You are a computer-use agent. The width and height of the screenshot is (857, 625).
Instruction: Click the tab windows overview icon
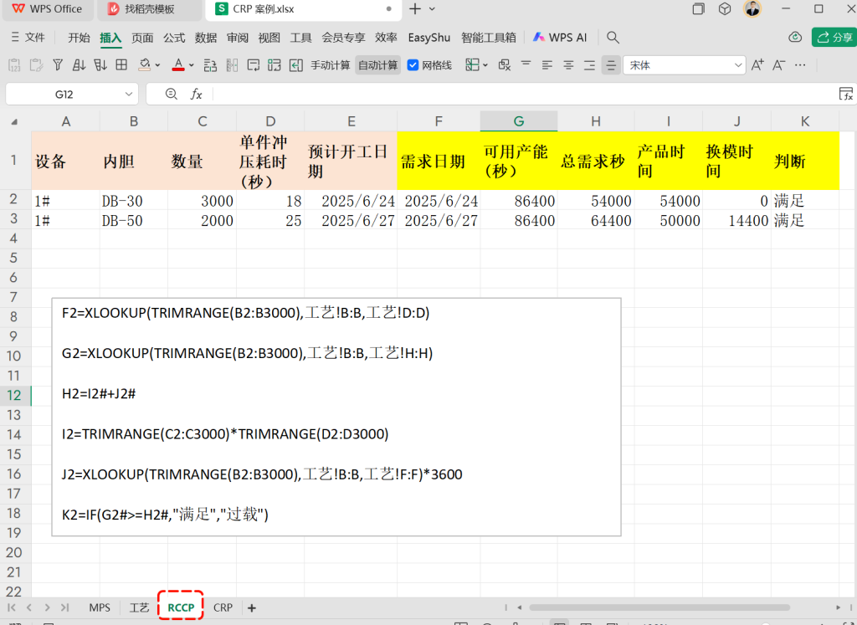pyautogui.click(x=699, y=8)
